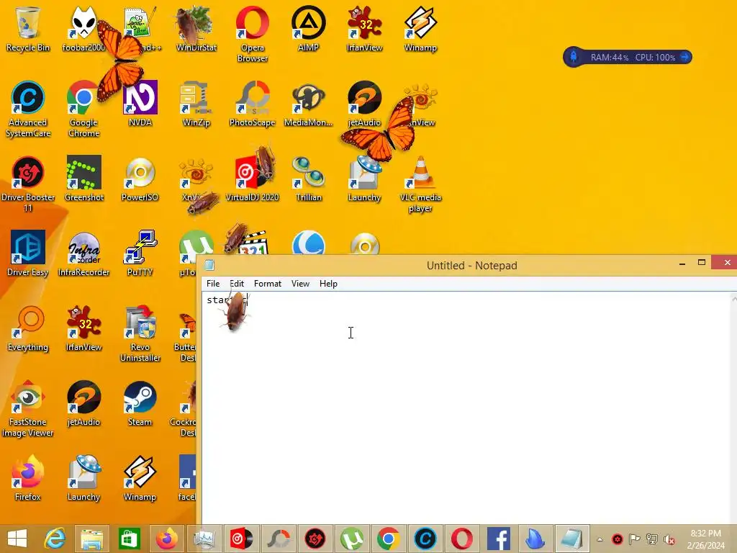
Task: Launch Internet Explorer from the taskbar
Action: tap(55, 539)
